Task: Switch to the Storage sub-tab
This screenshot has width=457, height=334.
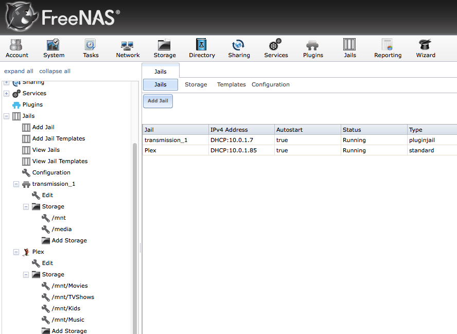Action: coord(196,84)
